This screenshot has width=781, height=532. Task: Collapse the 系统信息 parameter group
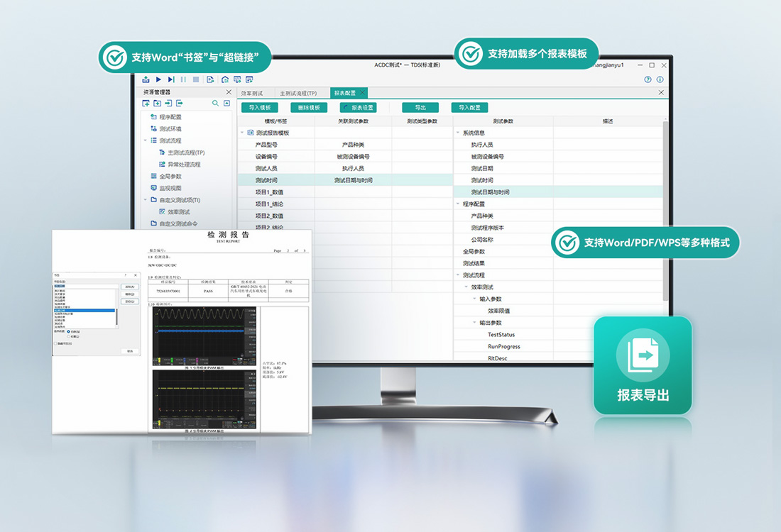pyautogui.click(x=458, y=133)
